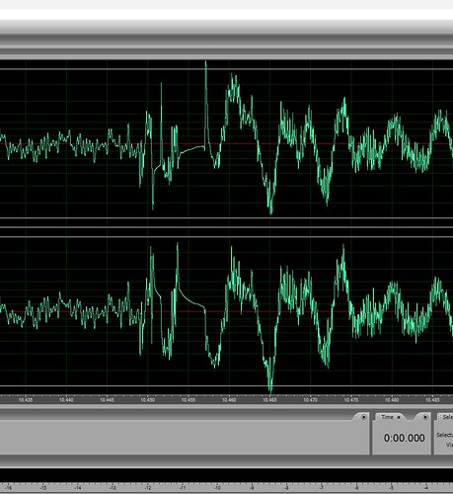
Task: Place the cursor on the lower channel waveform
Action: point(226,311)
